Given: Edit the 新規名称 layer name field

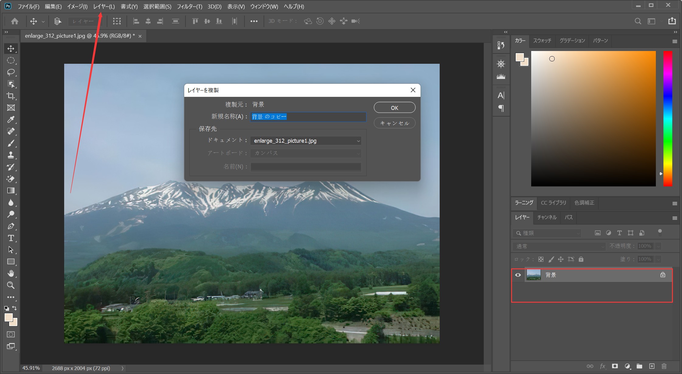Looking at the screenshot, I should coord(308,117).
